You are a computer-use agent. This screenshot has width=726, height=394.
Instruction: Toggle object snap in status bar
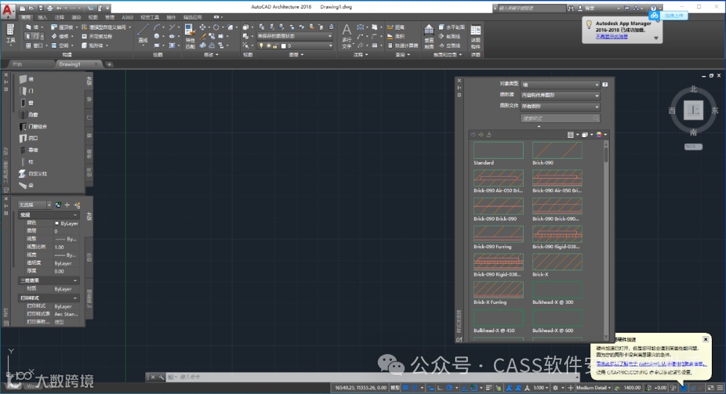[x=474, y=388]
